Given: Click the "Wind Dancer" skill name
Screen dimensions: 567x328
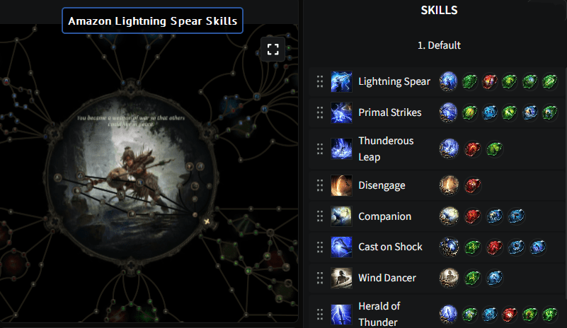Looking at the screenshot, I should click(387, 278).
